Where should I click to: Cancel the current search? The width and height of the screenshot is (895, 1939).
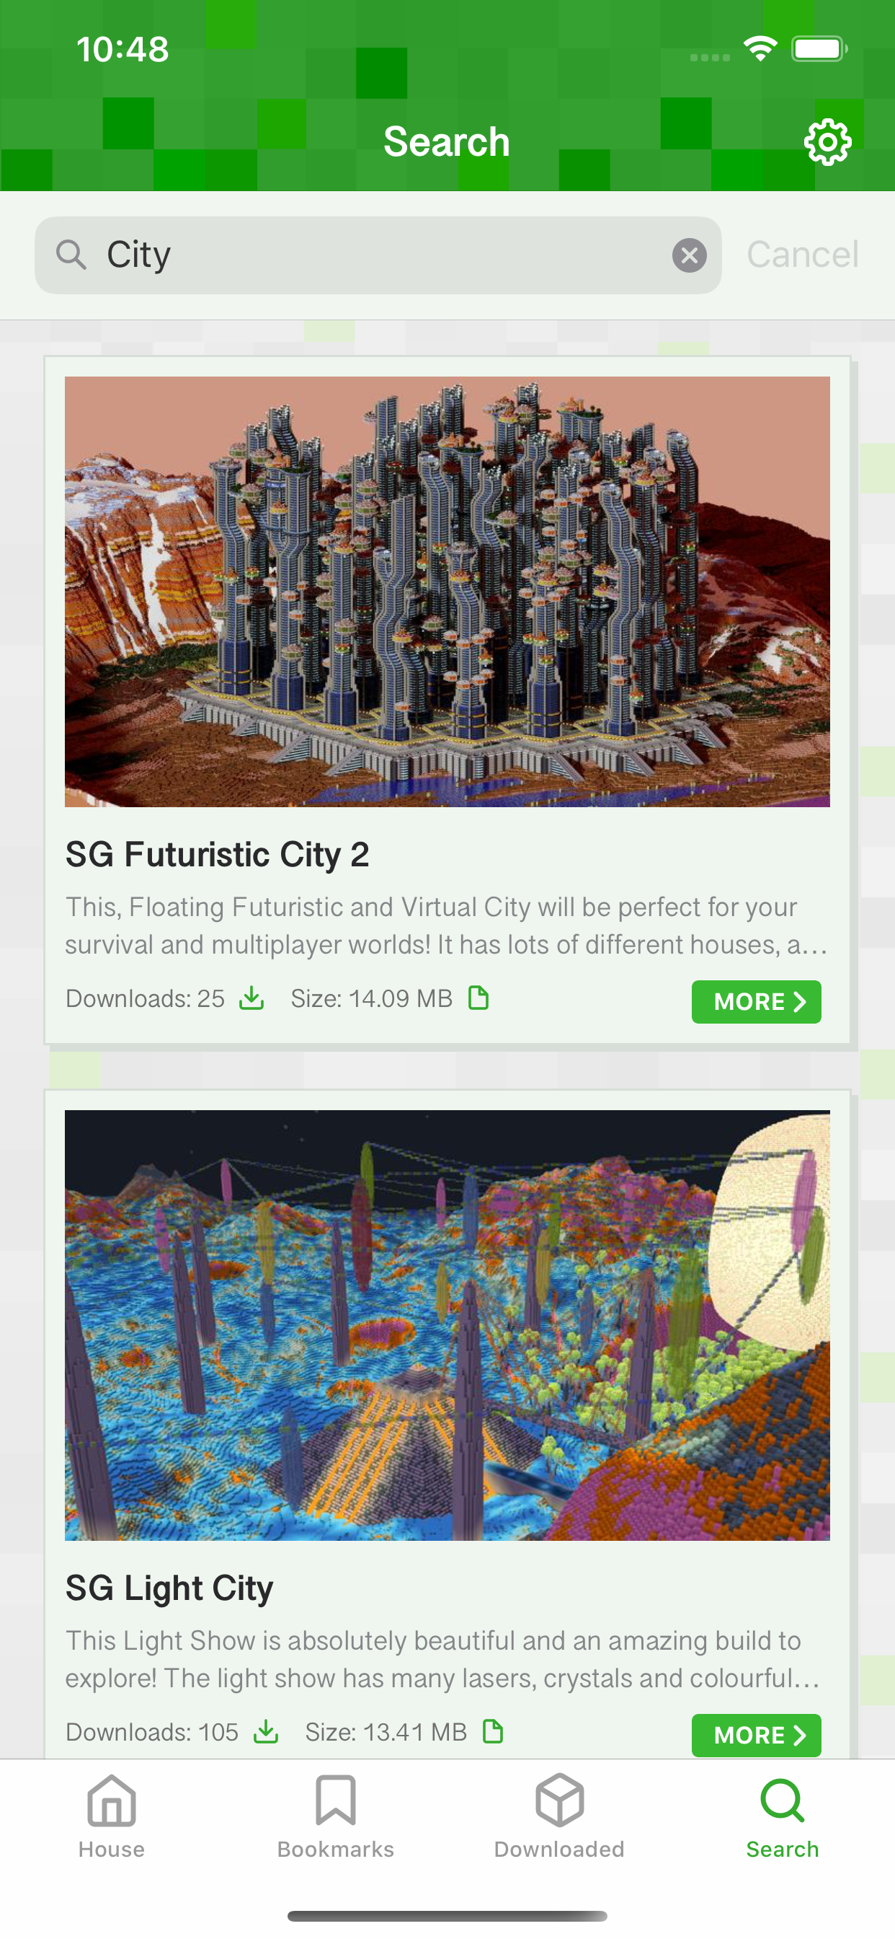coord(802,255)
